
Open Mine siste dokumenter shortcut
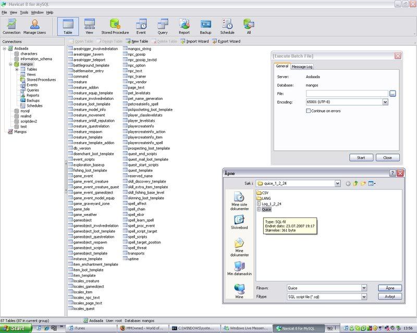(x=239, y=201)
